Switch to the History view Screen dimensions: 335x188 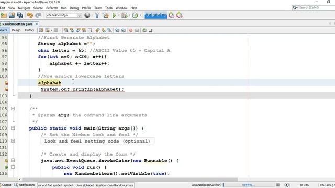tap(29, 30)
